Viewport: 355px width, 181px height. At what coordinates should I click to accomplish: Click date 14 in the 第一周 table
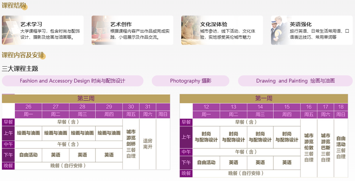click(260, 107)
